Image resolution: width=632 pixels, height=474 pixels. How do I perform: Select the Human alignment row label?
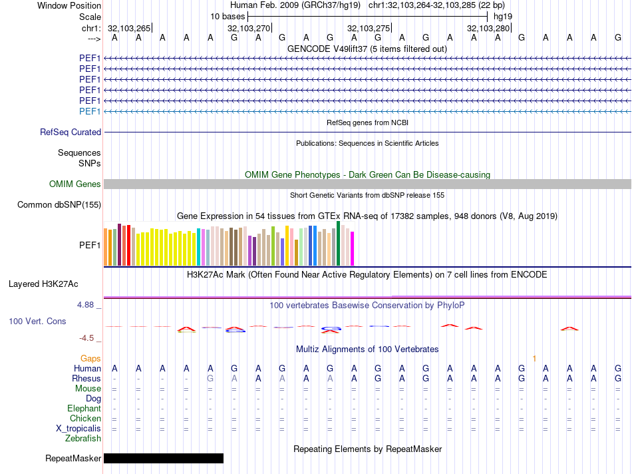[87, 368]
